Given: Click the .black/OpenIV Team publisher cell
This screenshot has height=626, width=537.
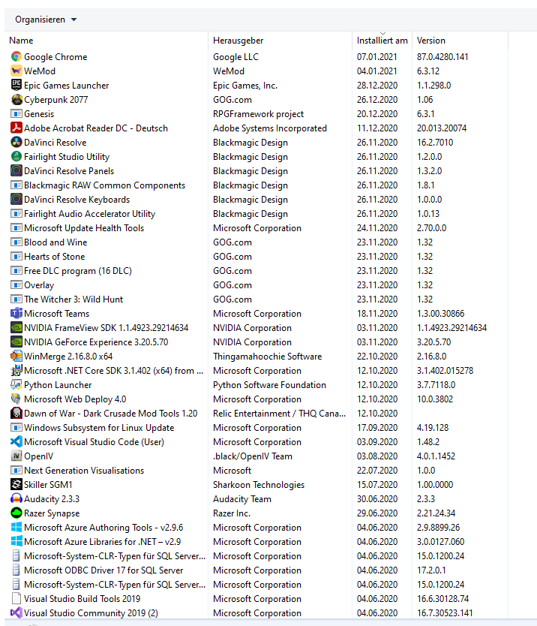Looking at the screenshot, I should click(x=253, y=456).
